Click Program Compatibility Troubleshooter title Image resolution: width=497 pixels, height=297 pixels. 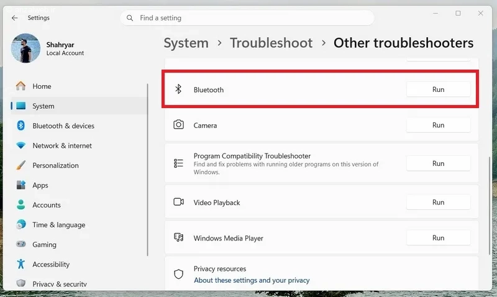point(252,156)
